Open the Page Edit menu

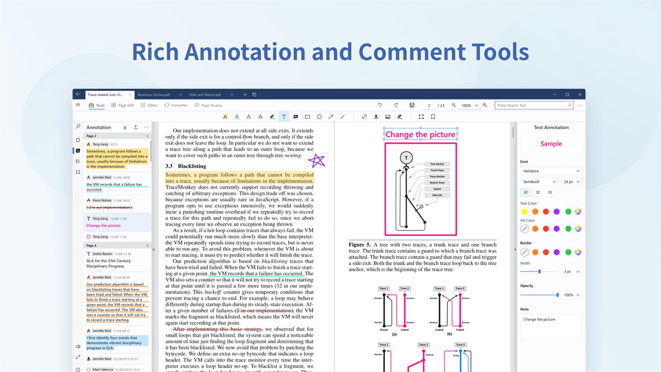[x=122, y=105]
